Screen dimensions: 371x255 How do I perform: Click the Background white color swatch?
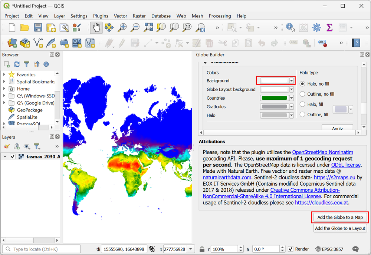pyautogui.click(x=275, y=80)
